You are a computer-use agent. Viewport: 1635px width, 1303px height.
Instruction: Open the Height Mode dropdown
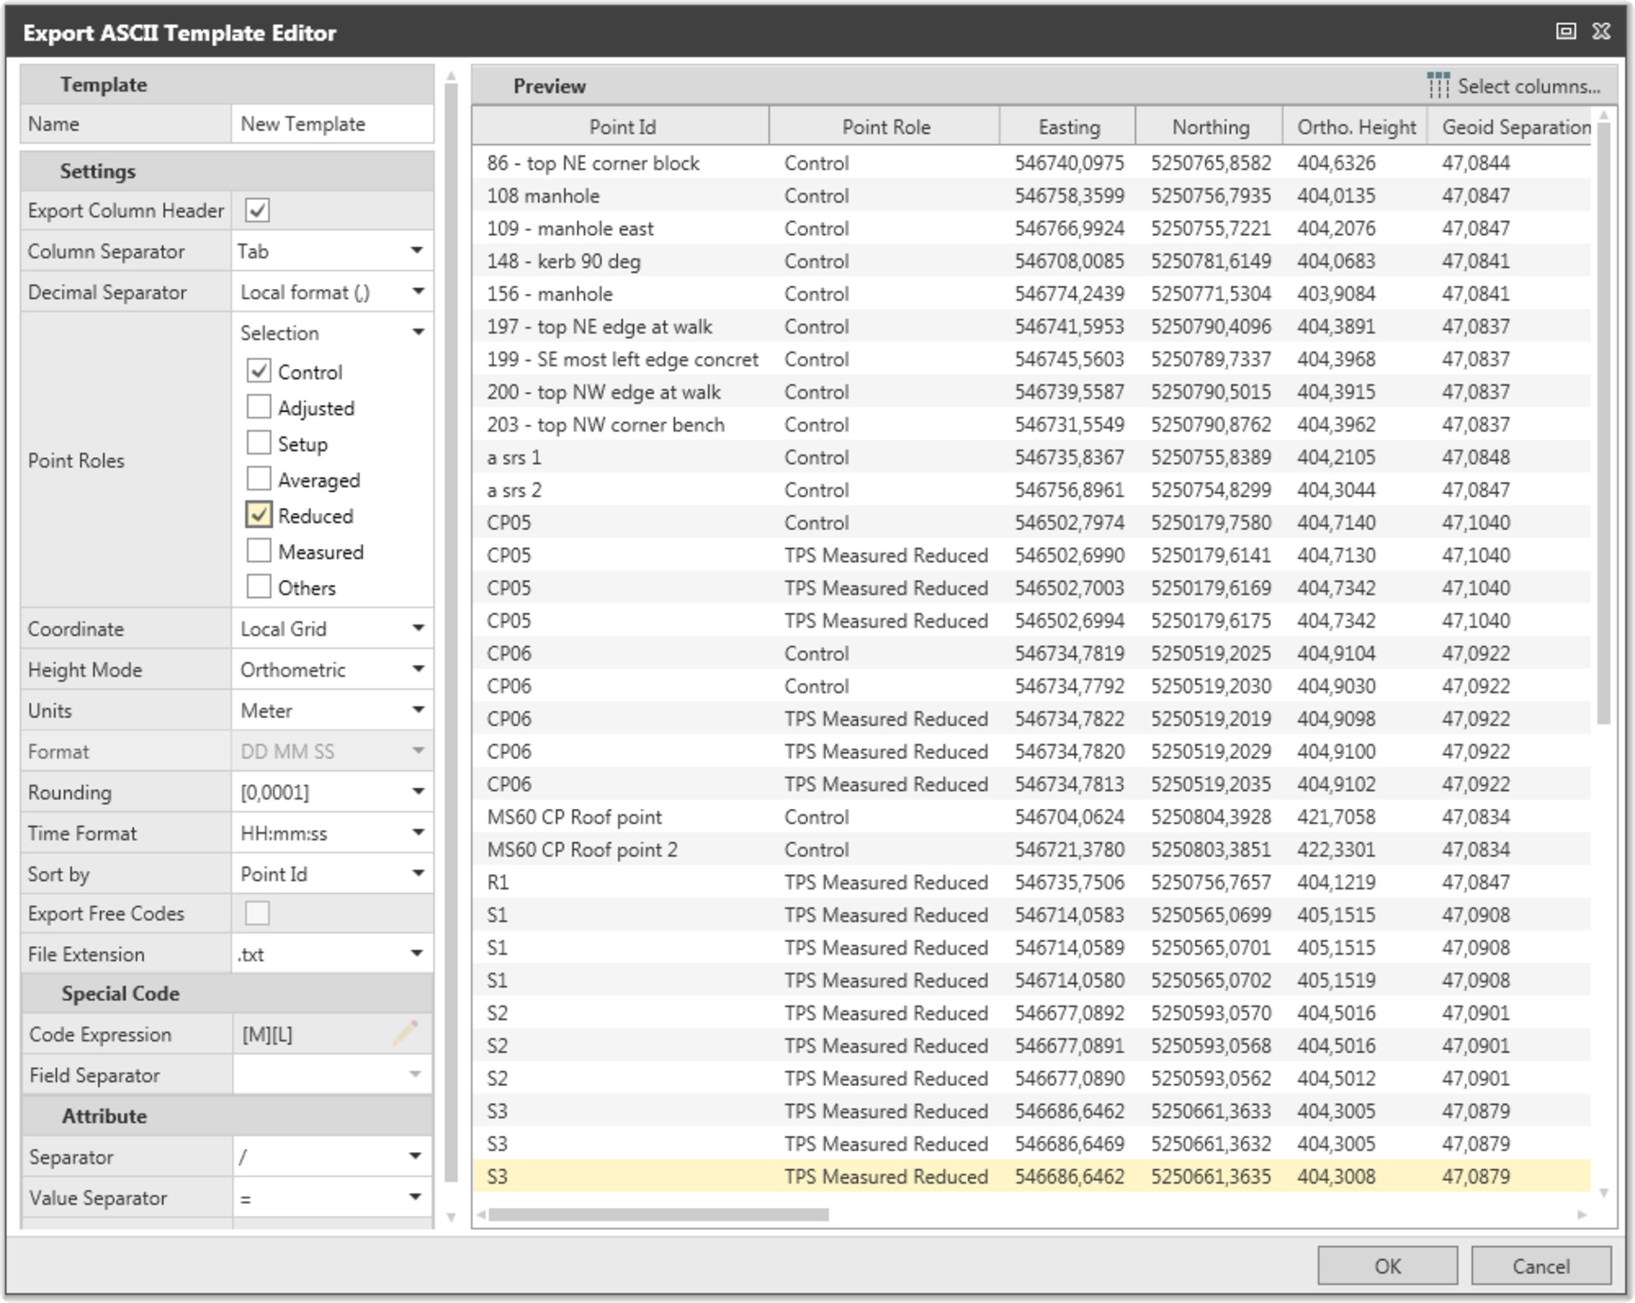click(417, 669)
